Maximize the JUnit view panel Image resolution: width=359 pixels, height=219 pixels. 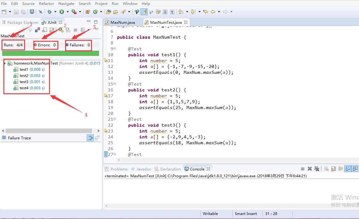click(x=96, y=22)
